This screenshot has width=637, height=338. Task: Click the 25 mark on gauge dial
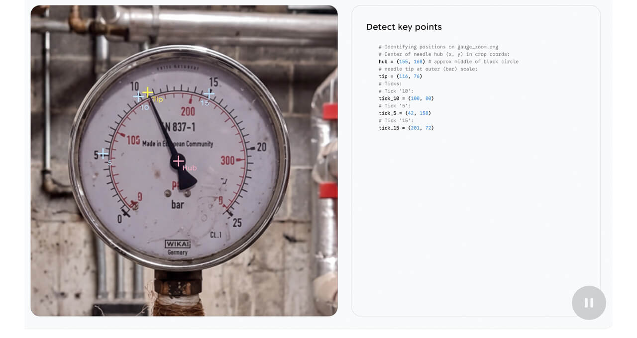[237, 222]
